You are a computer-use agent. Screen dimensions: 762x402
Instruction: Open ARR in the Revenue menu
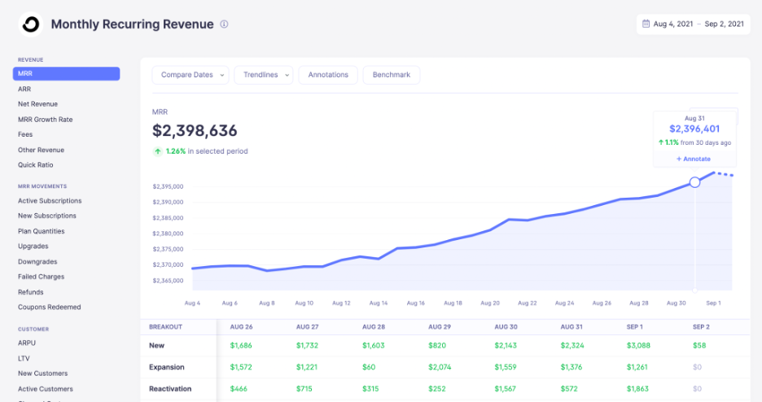pyautogui.click(x=25, y=89)
